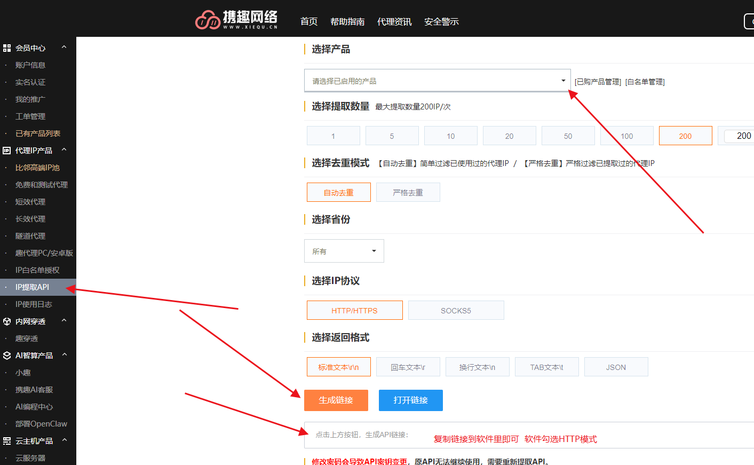Click the 云主机产品 section icon
Viewport: 754px width, 465px height.
point(7,440)
